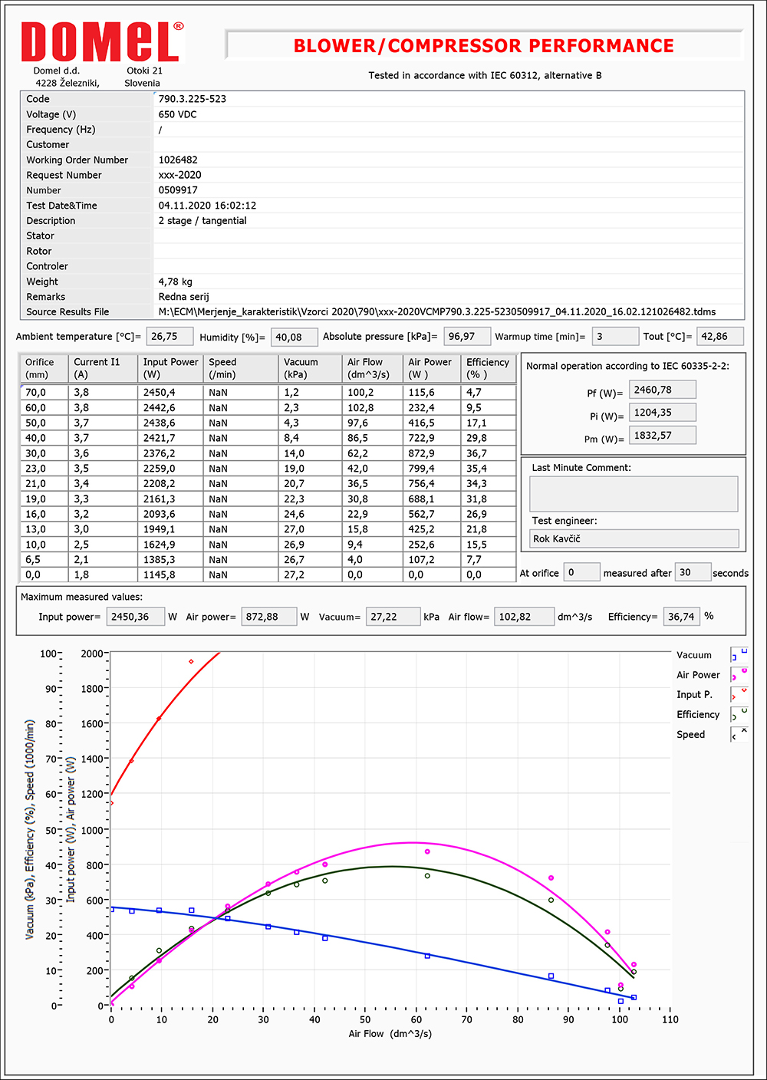The image size is (767, 1080).
Task: Click the Ambient temperature value field
Action: point(170,337)
